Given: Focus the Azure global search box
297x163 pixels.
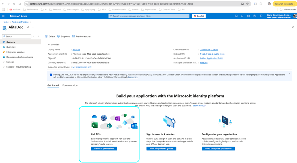Looking at the screenshot, I should pos(149,16).
